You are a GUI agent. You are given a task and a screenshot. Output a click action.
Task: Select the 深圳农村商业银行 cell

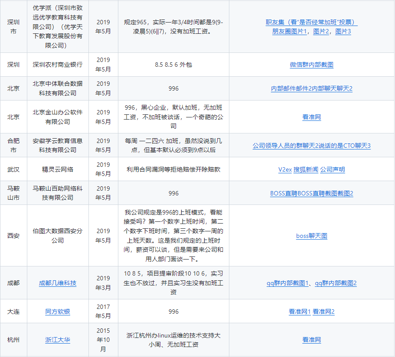click(58, 65)
